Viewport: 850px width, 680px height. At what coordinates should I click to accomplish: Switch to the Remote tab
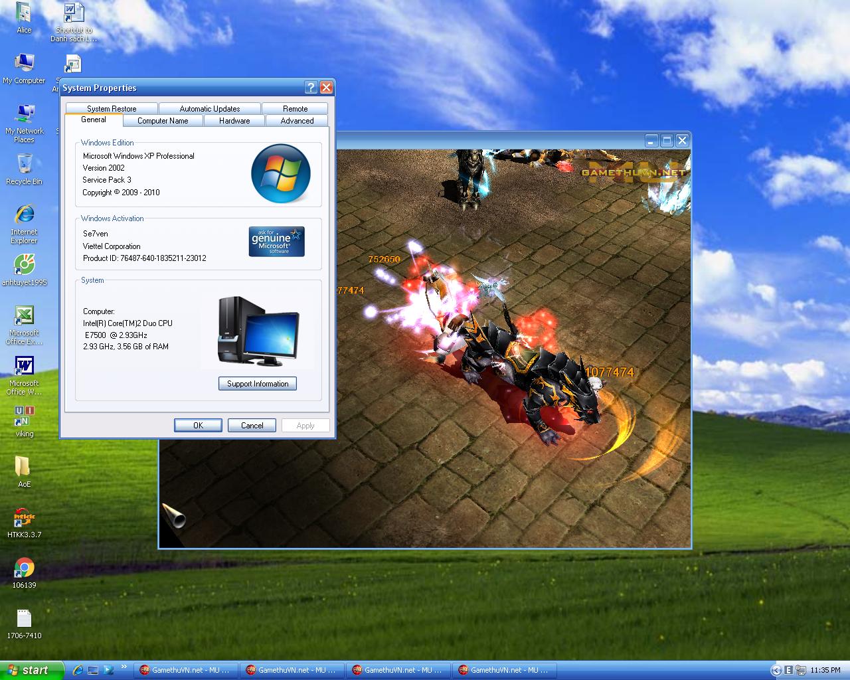[x=295, y=108]
